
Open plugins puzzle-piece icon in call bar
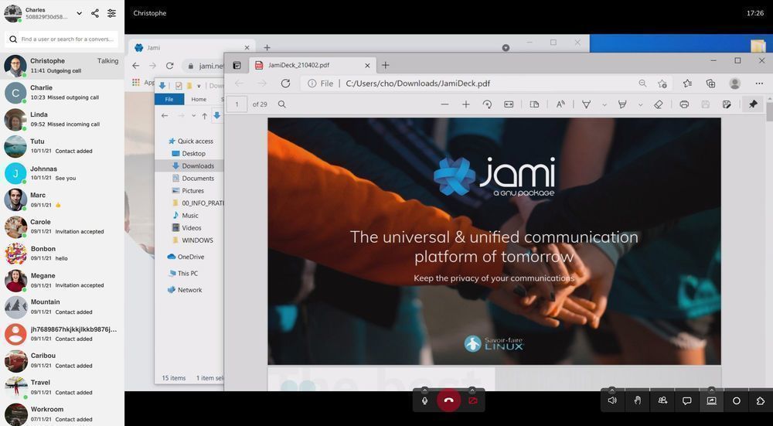(761, 400)
